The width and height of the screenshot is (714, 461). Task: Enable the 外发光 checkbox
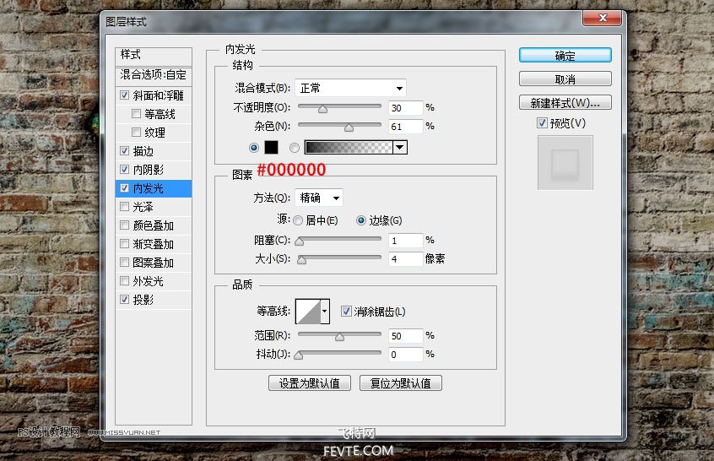click(x=124, y=280)
